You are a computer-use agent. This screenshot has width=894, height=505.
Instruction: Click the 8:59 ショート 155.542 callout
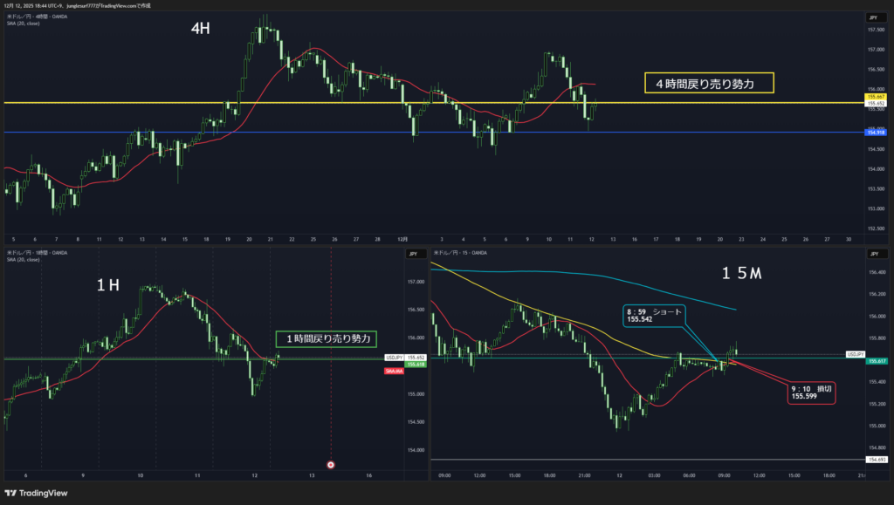click(655, 315)
